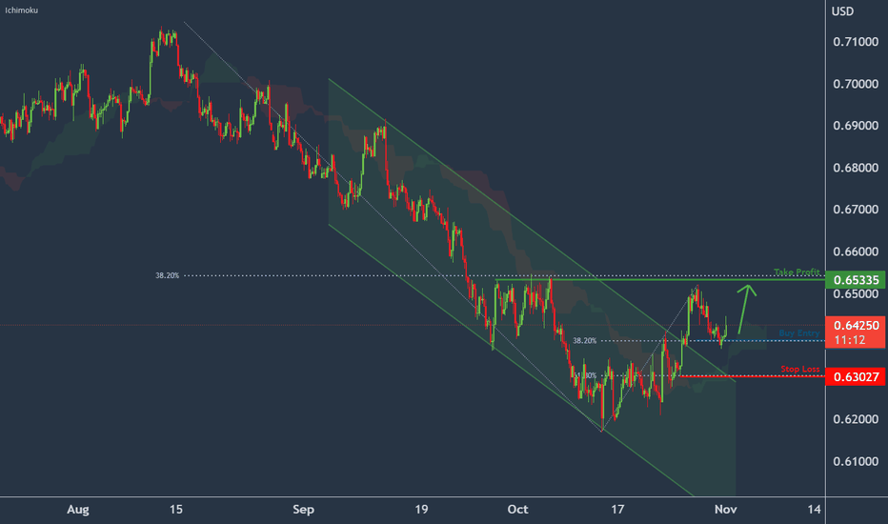Click the Nov date label on time axis
Screen dimensions: 888x524
point(725,510)
